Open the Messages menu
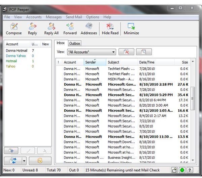The width and height of the screenshot is (202, 178). pyautogui.click(x=54, y=17)
